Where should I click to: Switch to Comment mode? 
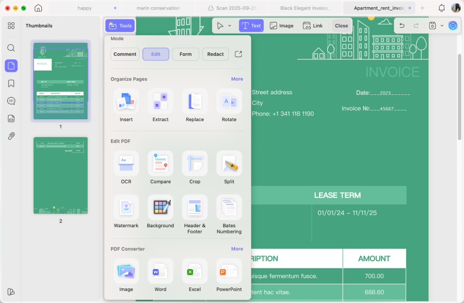coord(125,54)
